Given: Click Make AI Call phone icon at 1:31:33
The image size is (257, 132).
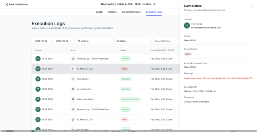Looking at the screenshot, I should coord(73,120).
